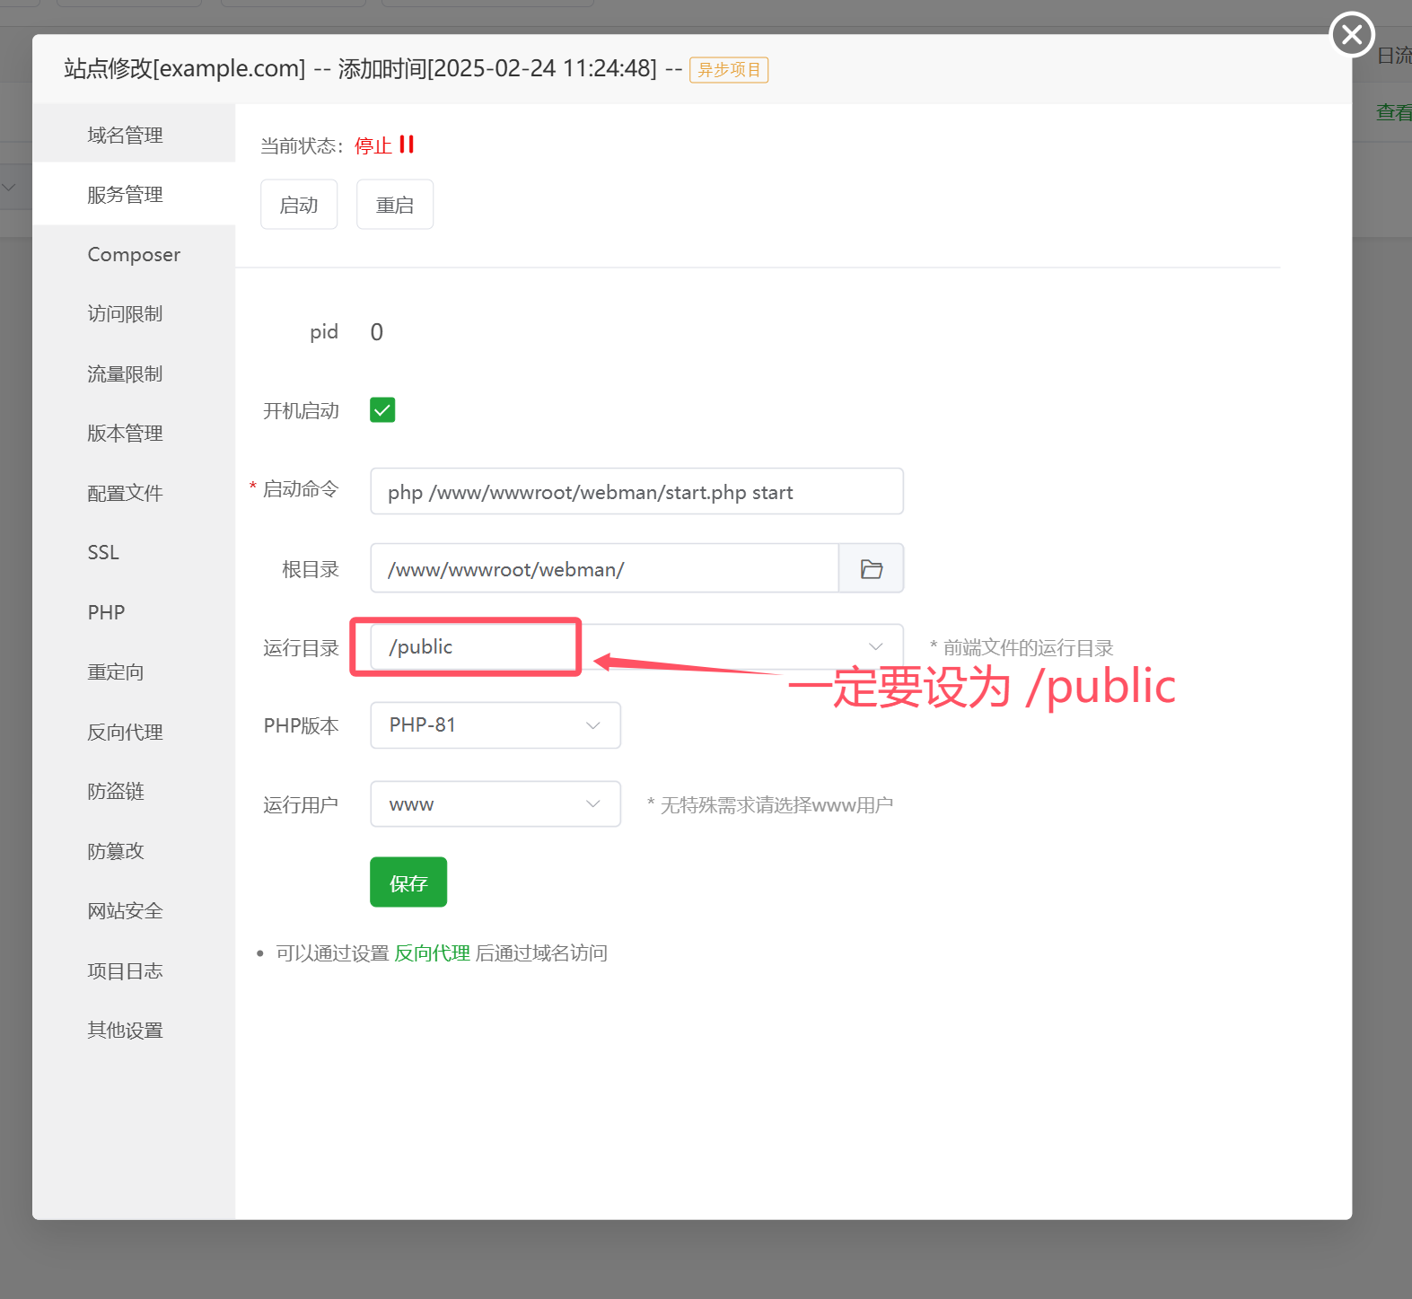Click the 异步项目 tag in title
Image resolution: width=1412 pixels, height=1299 pixels.
click(729, 70)
